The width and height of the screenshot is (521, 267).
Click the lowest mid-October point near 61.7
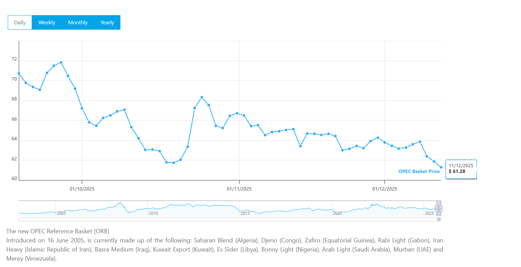point(174,163)
